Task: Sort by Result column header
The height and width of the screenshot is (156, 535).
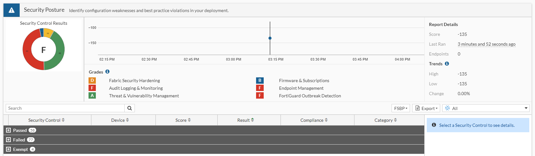Action: (x=246, y=120)
